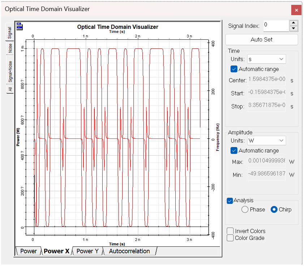Switch to the Power tab

click(28, 251)
